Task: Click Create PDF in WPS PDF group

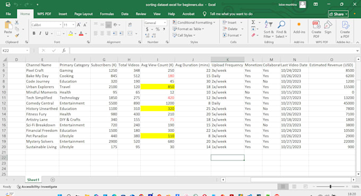Action: click(316, 30)
